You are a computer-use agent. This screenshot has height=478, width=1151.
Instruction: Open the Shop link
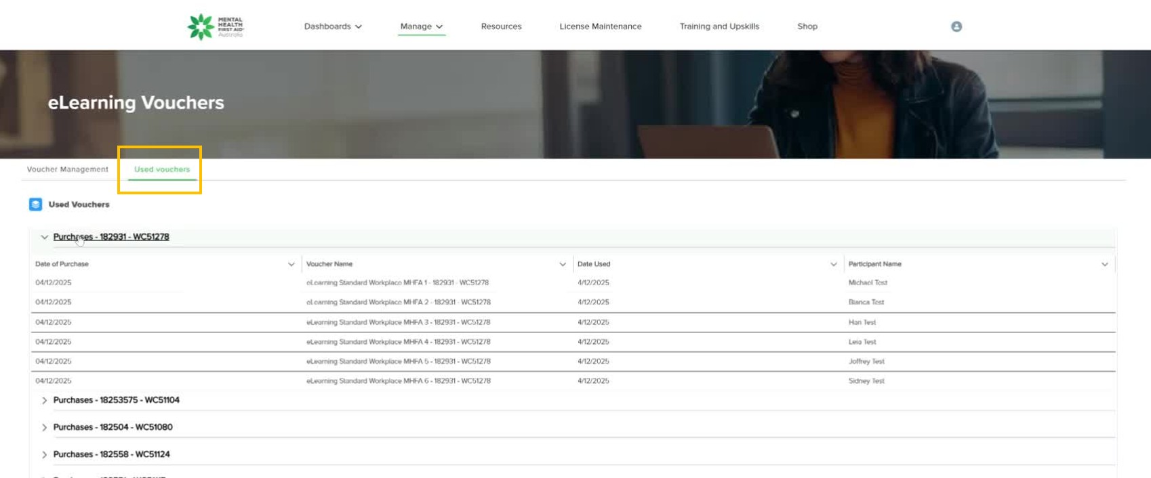coord(807,26)
